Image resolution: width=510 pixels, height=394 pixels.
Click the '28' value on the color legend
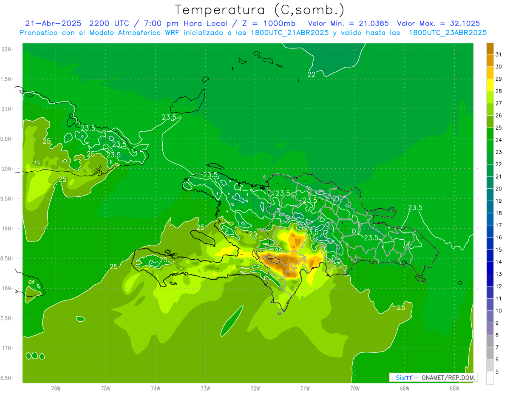coord(499,91)
